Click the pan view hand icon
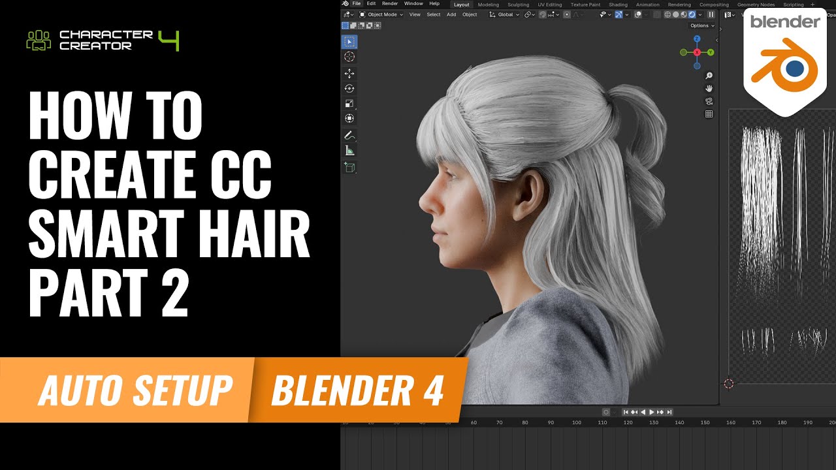Viewport: 836px width, 470px height. pyautogui.click(x=709, y=89)
